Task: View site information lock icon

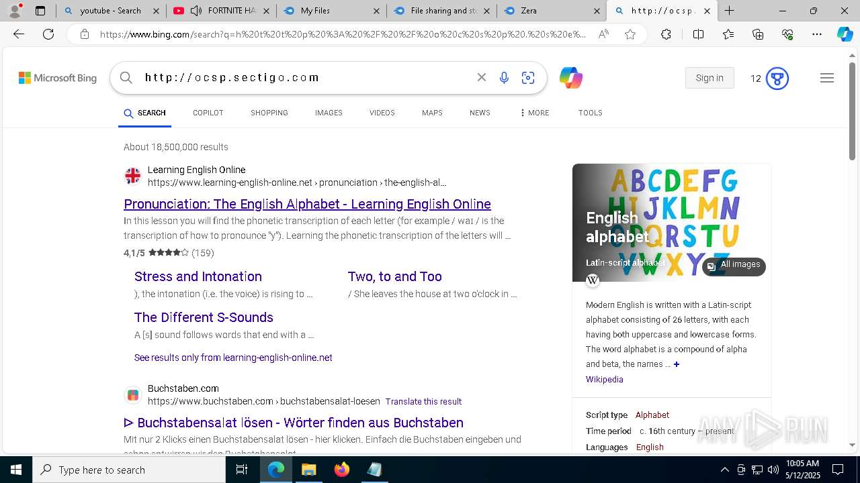Action: point(84,34)
